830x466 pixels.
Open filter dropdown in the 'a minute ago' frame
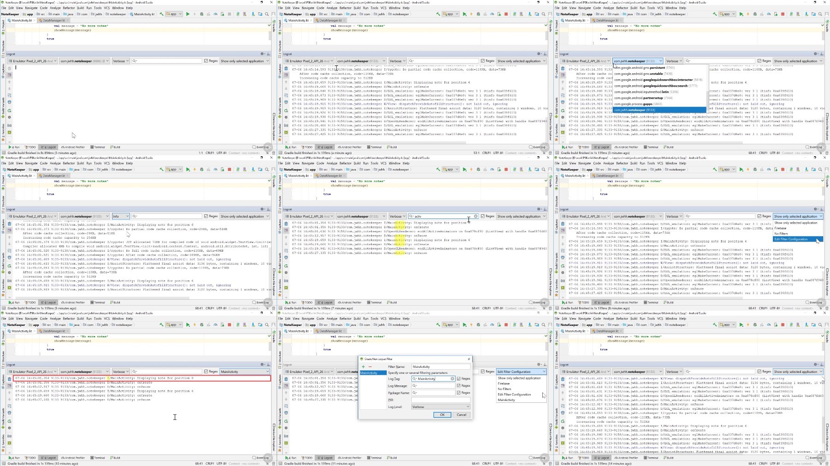point(521,61)
